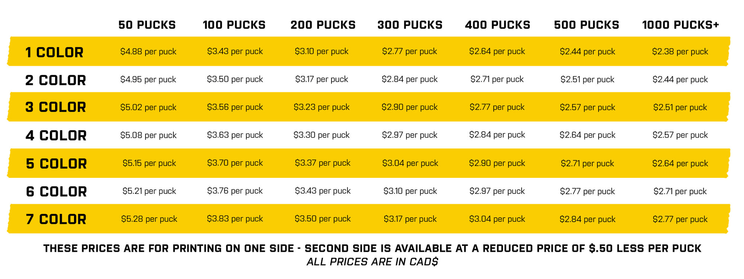Select the 100 PUCKS column heading
The height and width of the screenshot is (279, 744).
pos(234,25)
